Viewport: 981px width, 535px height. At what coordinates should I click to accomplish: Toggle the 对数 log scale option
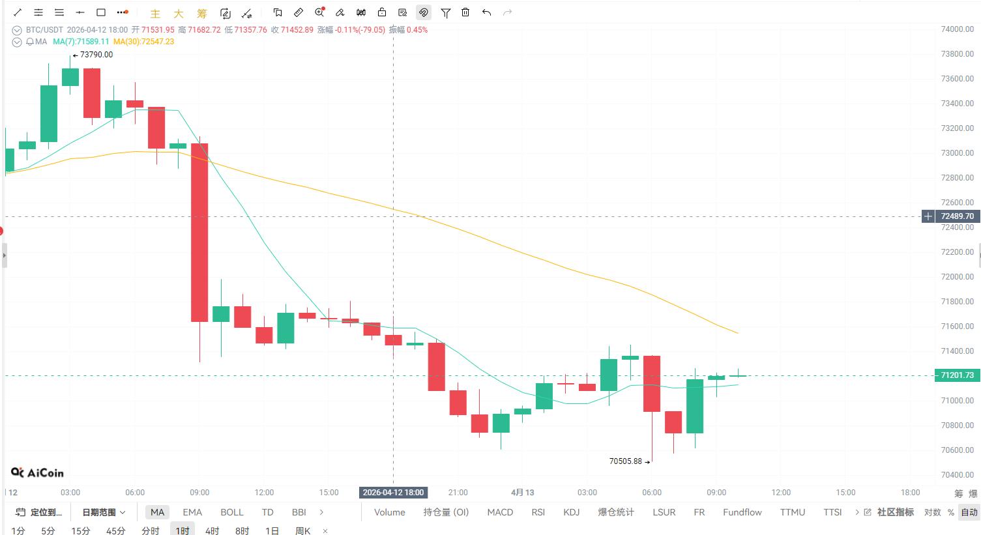pos(932,512)
